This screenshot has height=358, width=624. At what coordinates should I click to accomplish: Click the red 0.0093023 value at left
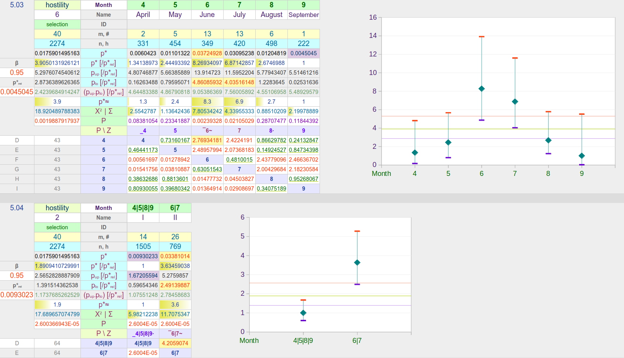[17, 295]
